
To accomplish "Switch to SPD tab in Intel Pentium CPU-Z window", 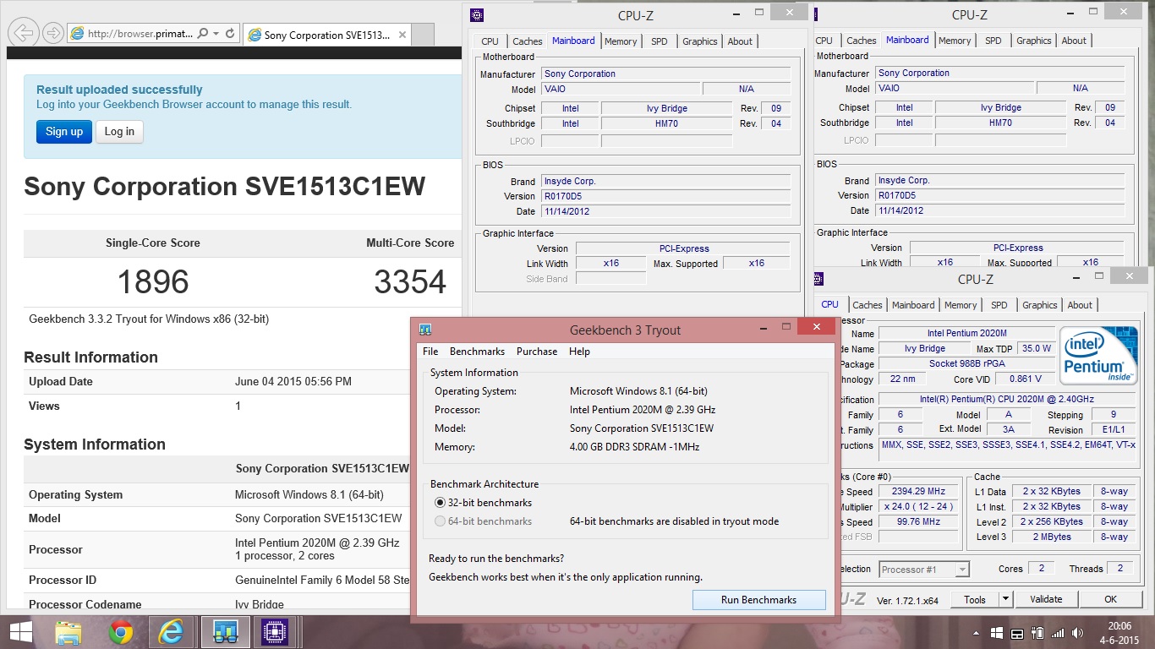I will point(999,305).
